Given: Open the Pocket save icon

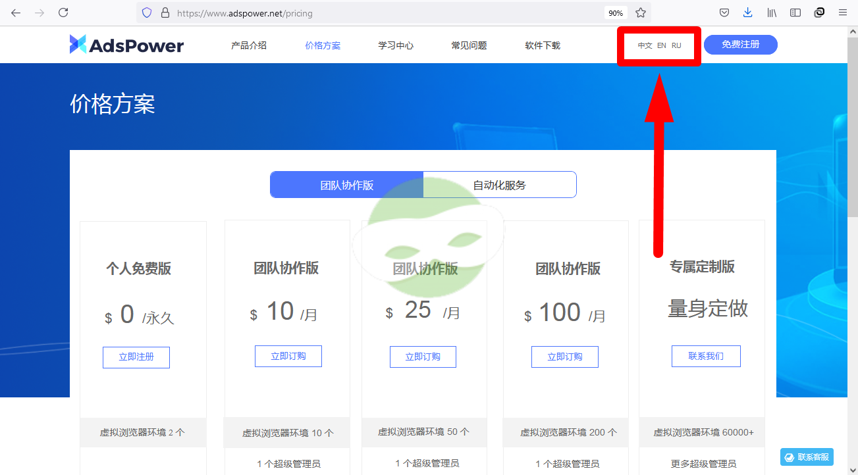Looking at the screenshot, I should coord(724,12).
